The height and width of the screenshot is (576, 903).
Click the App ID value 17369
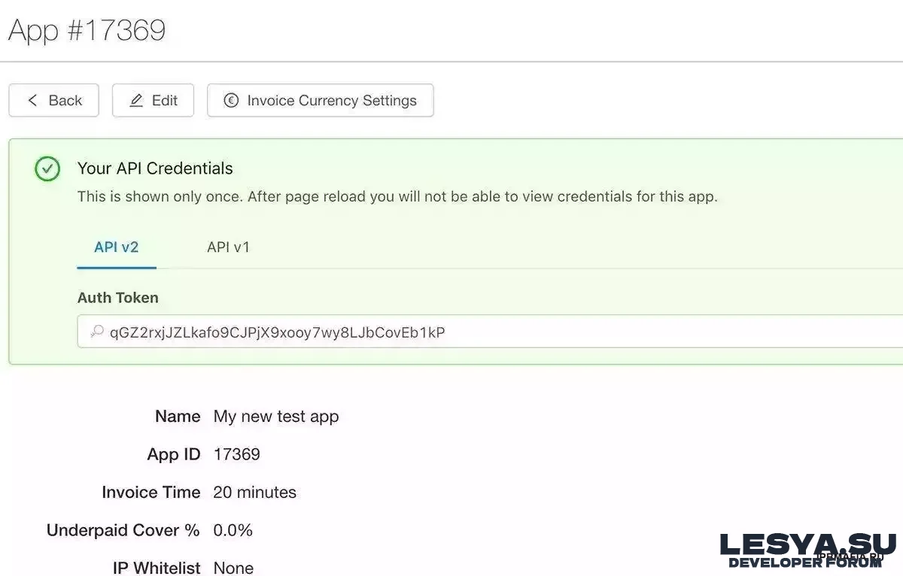point(236,454)
